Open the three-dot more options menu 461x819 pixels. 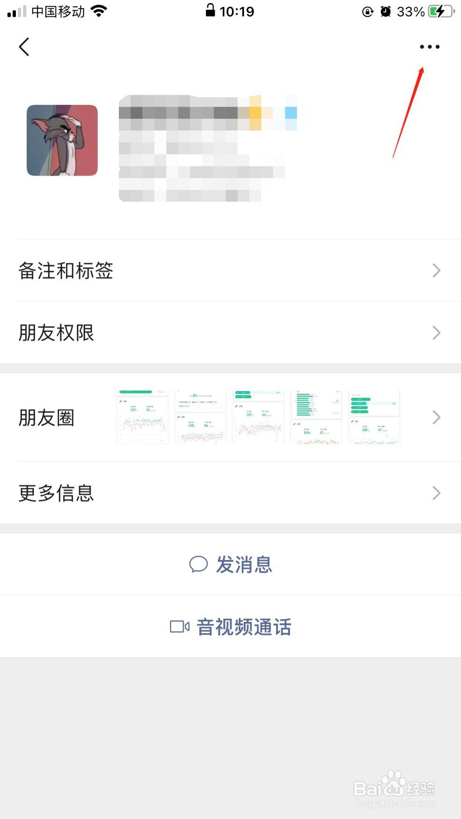tap(429, 47)
